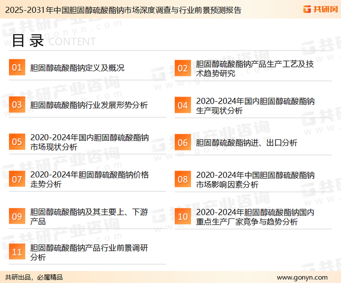Click the www.gonyn.com link in footer

(x=302, y=278)
